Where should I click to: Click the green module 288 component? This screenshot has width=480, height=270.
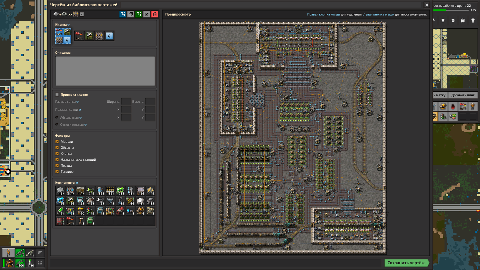point(120,191)
